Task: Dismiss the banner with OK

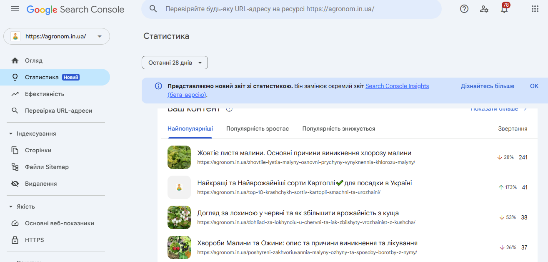Action: tap(534, 86)
